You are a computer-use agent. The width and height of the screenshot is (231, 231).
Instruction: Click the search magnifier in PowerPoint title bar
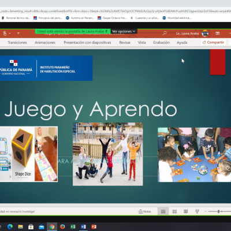click(165, 33)
